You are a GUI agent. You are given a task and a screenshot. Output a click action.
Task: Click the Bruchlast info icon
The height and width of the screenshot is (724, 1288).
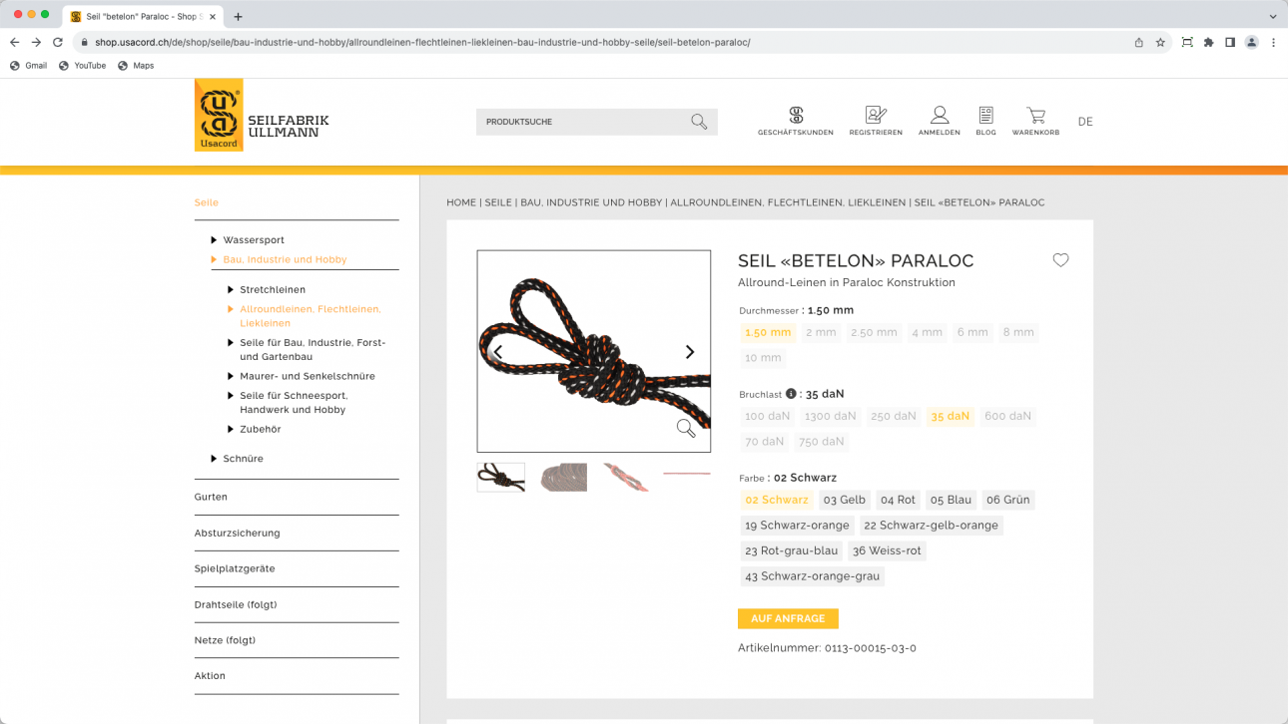click(x=791, y=394)
